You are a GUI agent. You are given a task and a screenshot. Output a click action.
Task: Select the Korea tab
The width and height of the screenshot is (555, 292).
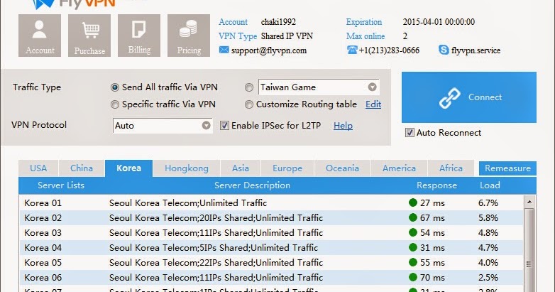[129, 168]
